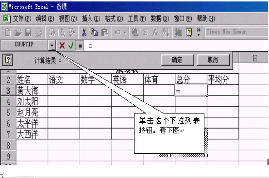The width and height of the screenshot is (269, 178).
Task: Open the 格式 menu
Action: (114, 18)
